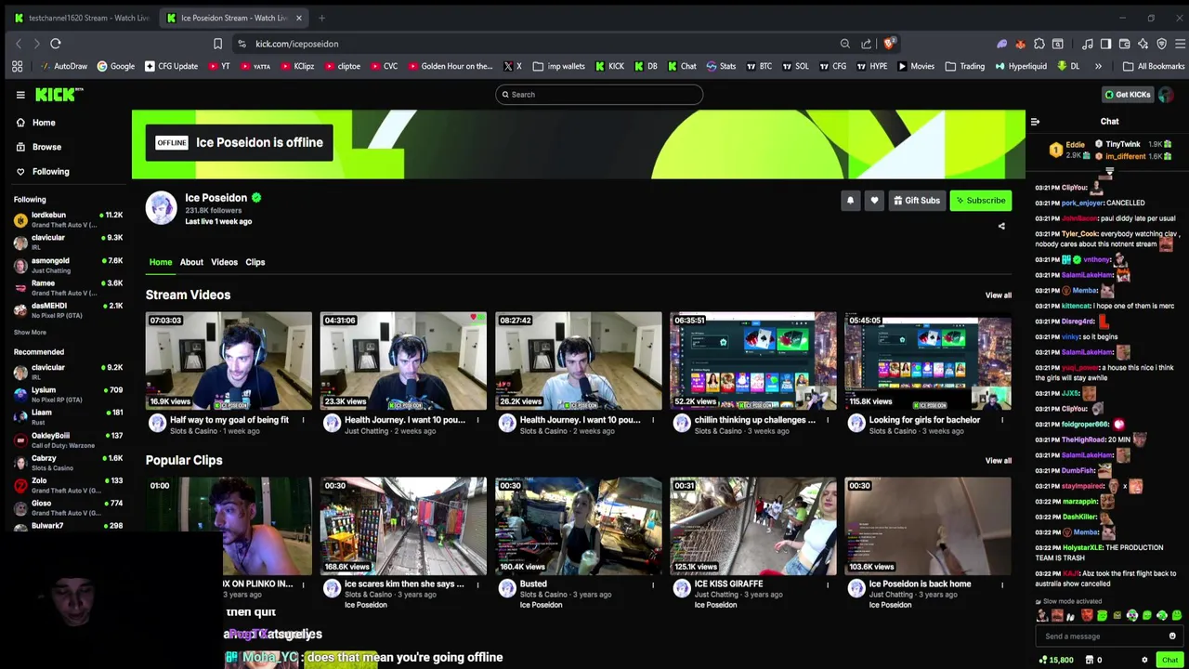Open the imp wallets bookmark folder
Image resolution: width=1189 pixels, height=669 pixels.
point(558,66)
